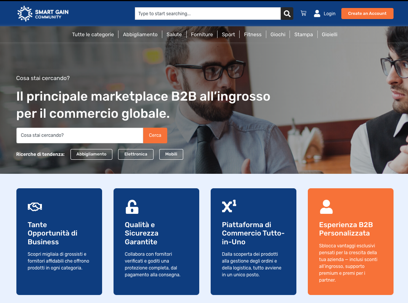
Task: Choose the Elettronica trending search tag
Action: (136, 154)
